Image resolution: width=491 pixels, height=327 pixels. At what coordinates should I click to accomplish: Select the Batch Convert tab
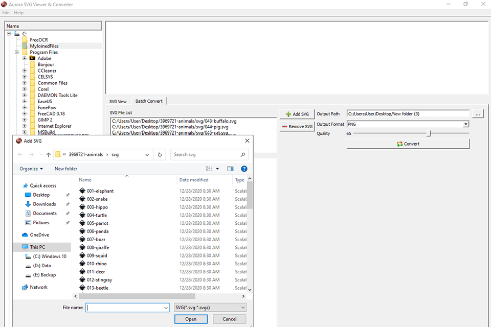click(149, 101)
